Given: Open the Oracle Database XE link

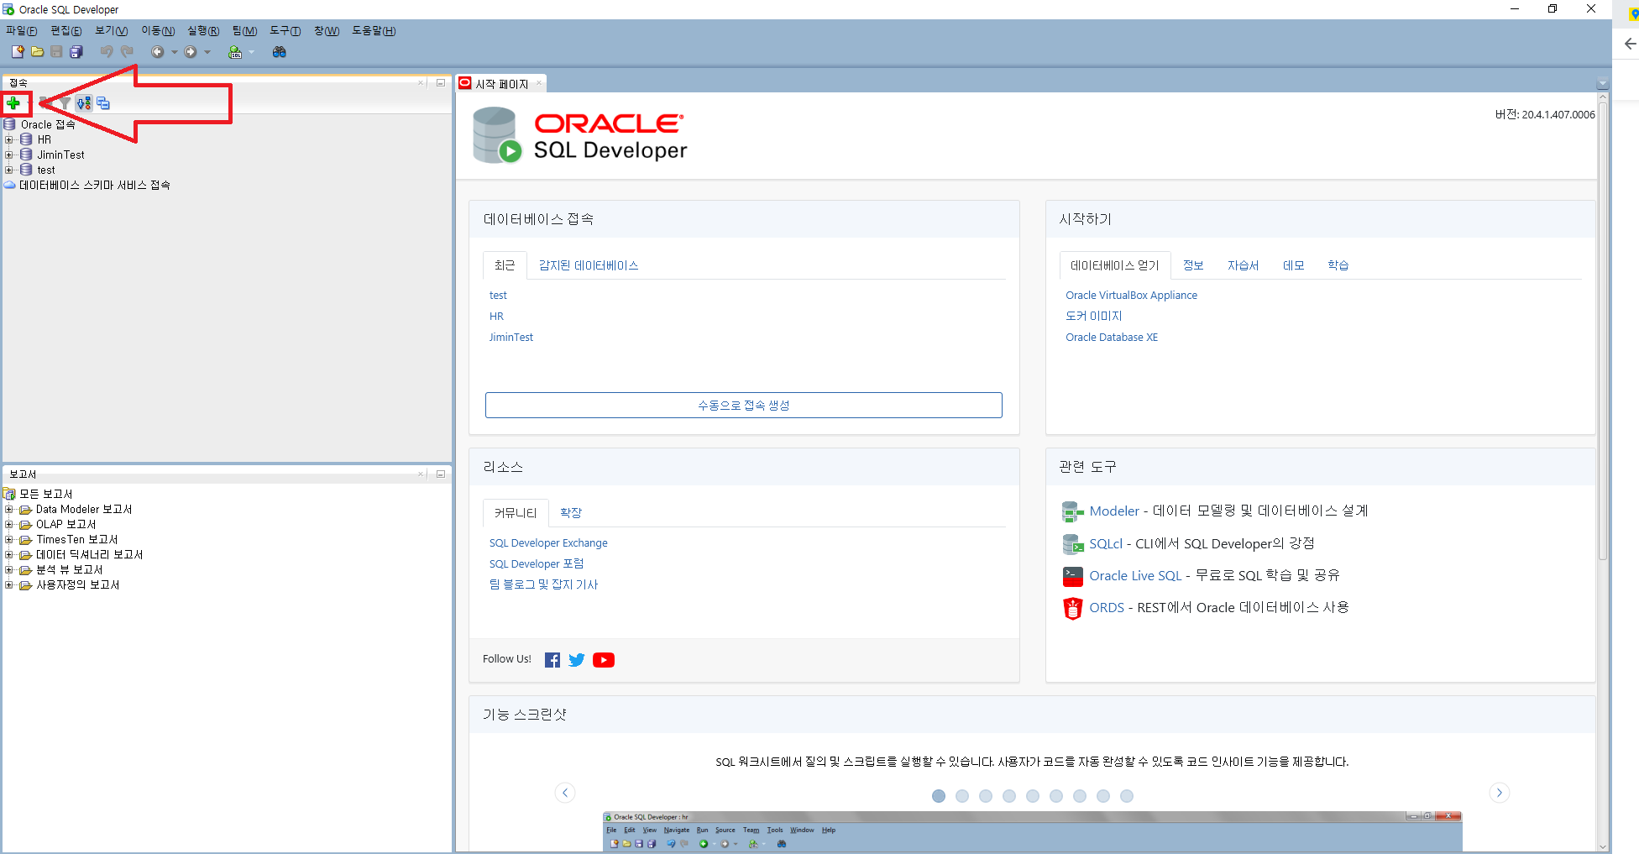Looking at the screenshot, I should tap(1112, 337).
